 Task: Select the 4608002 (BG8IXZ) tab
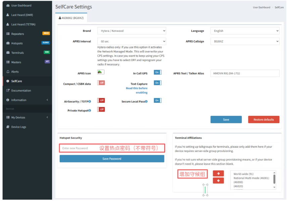70,17
